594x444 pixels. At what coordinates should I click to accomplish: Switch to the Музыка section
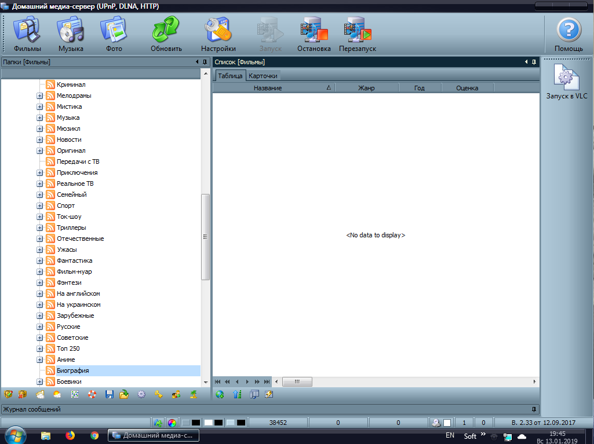tap(71, 34)
